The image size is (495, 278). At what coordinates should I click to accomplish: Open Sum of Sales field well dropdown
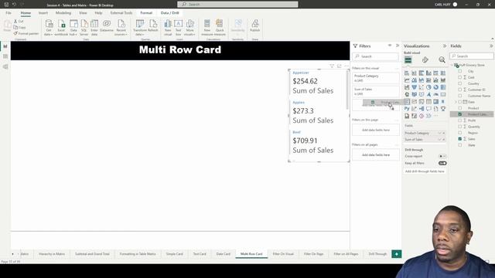[x=439, y=139]
